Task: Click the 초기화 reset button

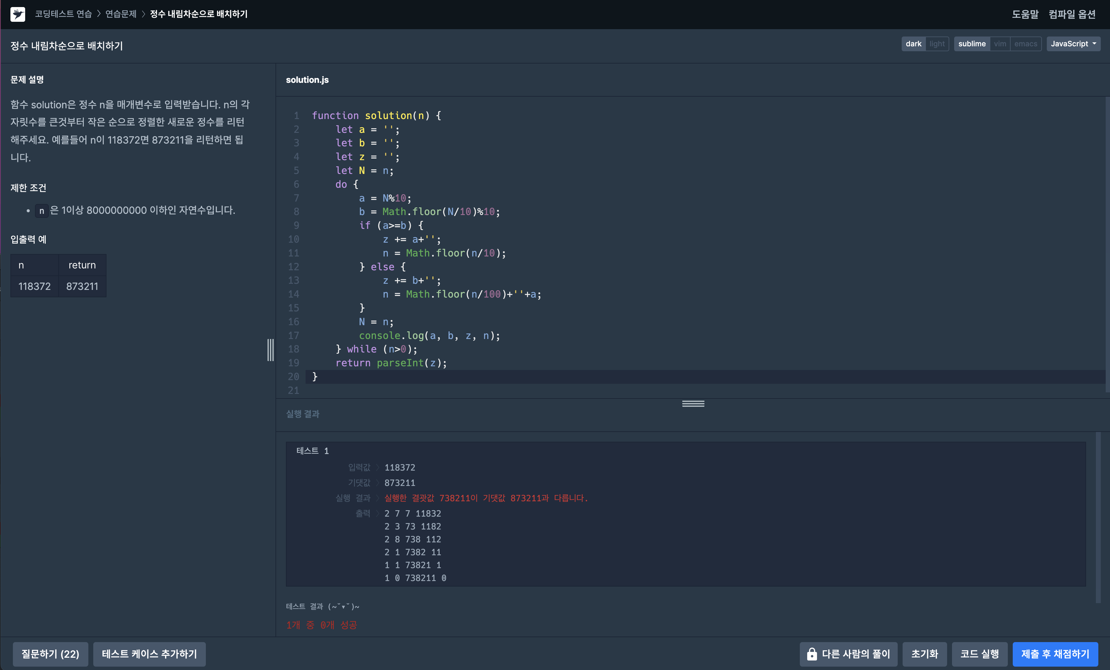Action: pyautogui.click(x=924, y=654)
